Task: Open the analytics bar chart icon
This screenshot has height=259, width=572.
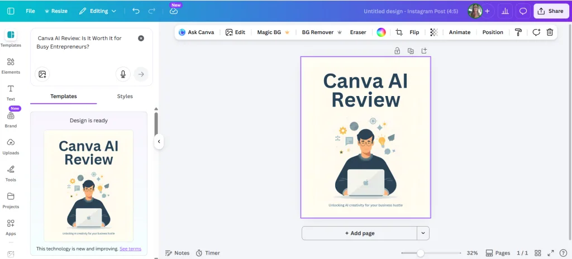Action: point(505,11)
